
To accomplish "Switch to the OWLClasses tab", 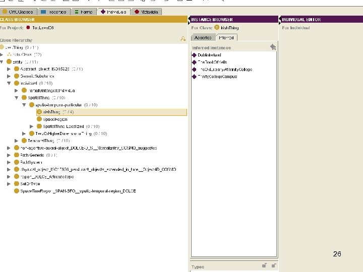I will (x=18, y=12).
